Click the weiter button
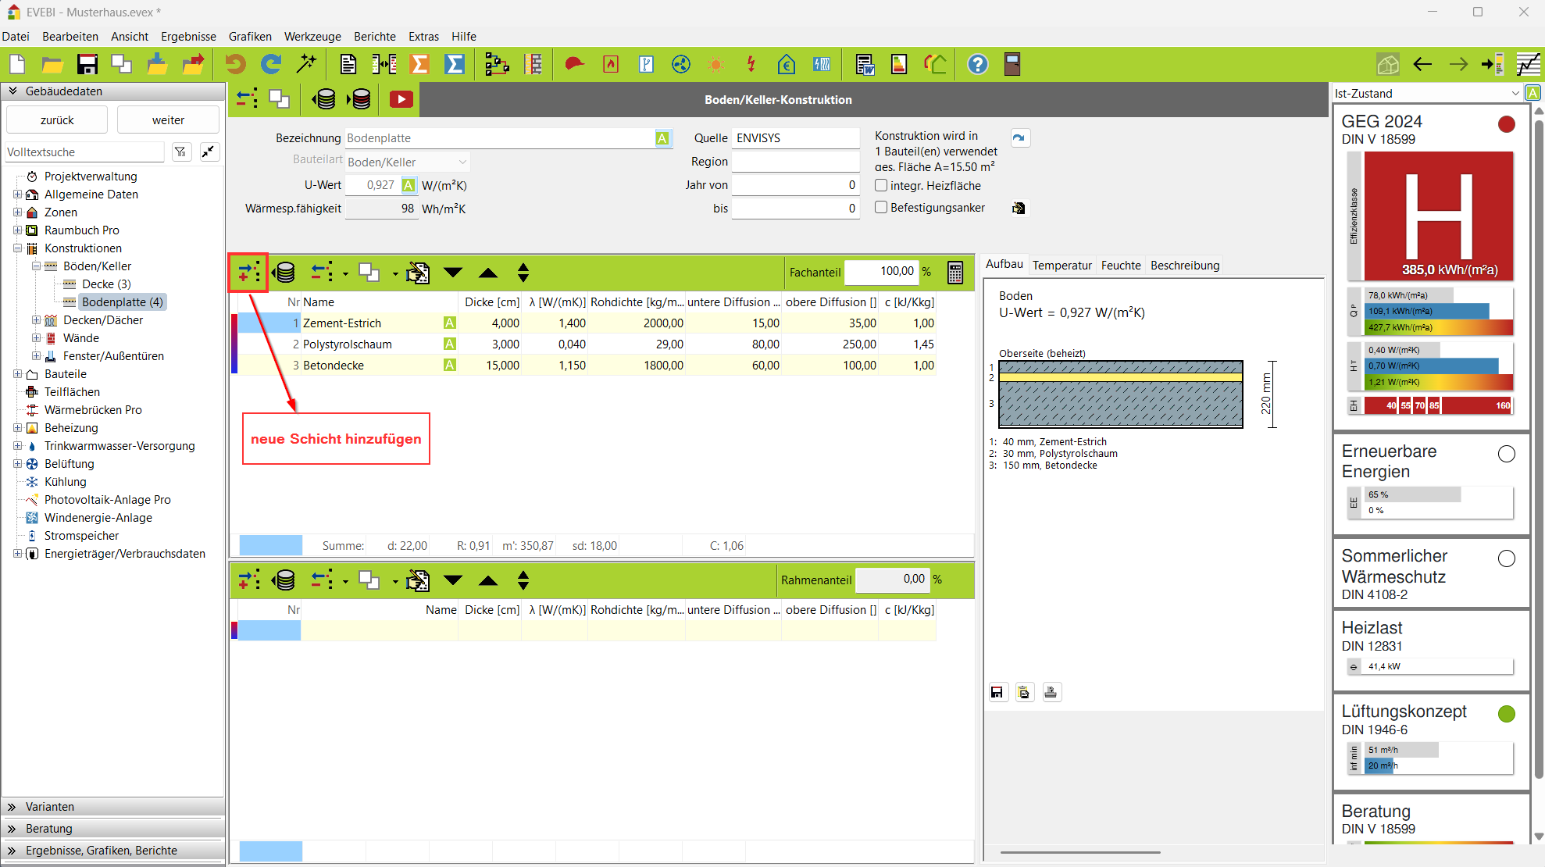This screenshot has width=1545, height=867. (169, 120)
